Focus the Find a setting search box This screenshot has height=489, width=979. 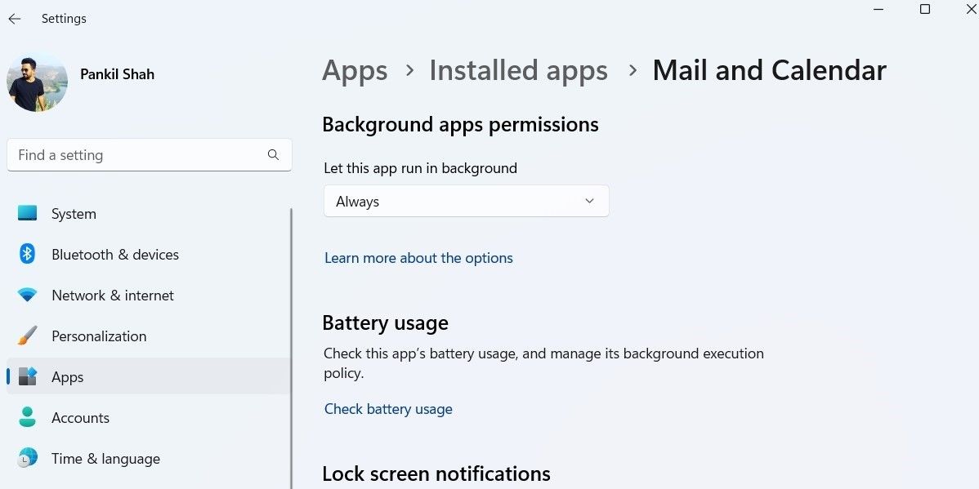point(150,154)
